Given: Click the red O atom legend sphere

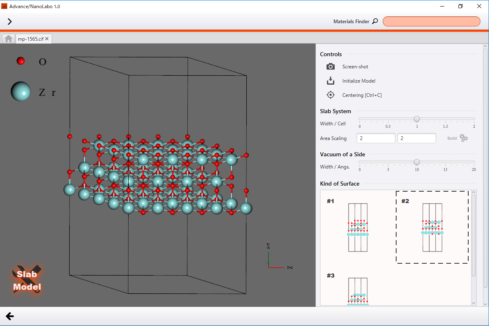Looking at the screenshot, I should tap(20, 61).
